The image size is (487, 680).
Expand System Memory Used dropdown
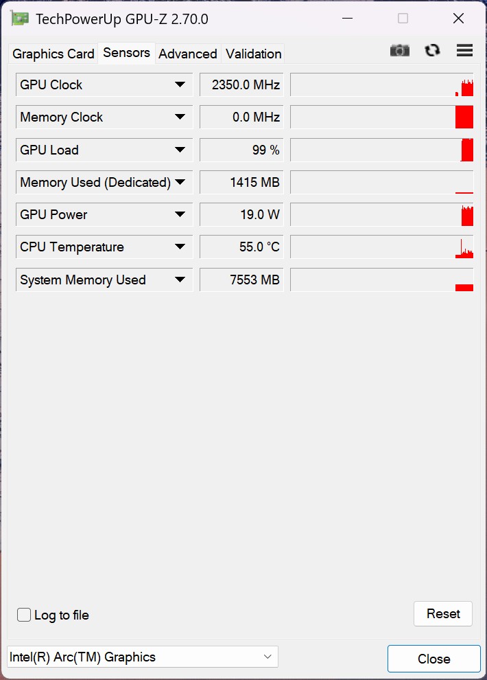(x=180, y=280)
